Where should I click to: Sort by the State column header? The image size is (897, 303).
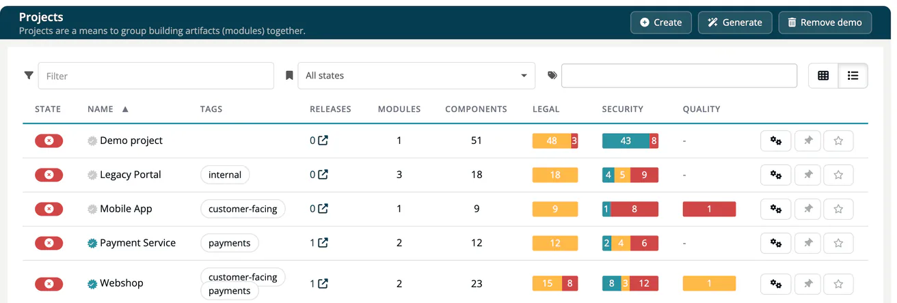[48, 109]
